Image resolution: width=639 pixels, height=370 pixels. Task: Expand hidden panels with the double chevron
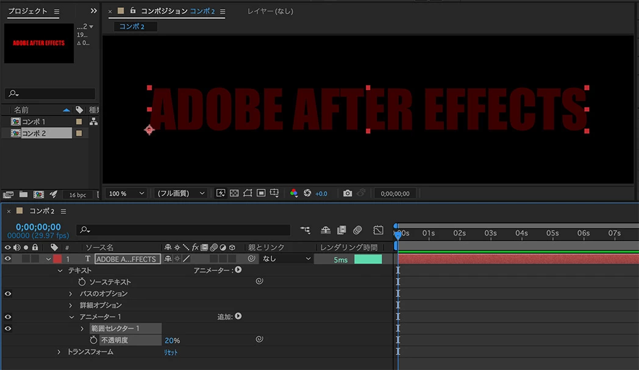(x=94, y=11)
